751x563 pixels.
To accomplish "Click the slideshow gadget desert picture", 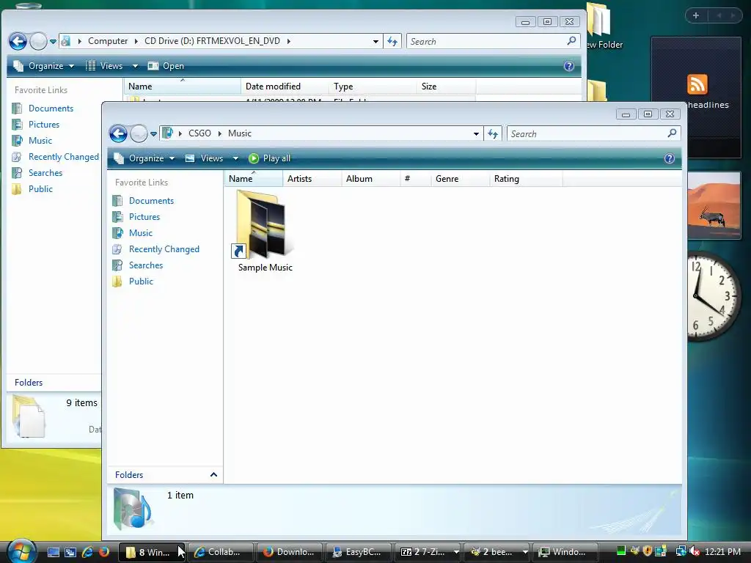I will tap(714, 205).
